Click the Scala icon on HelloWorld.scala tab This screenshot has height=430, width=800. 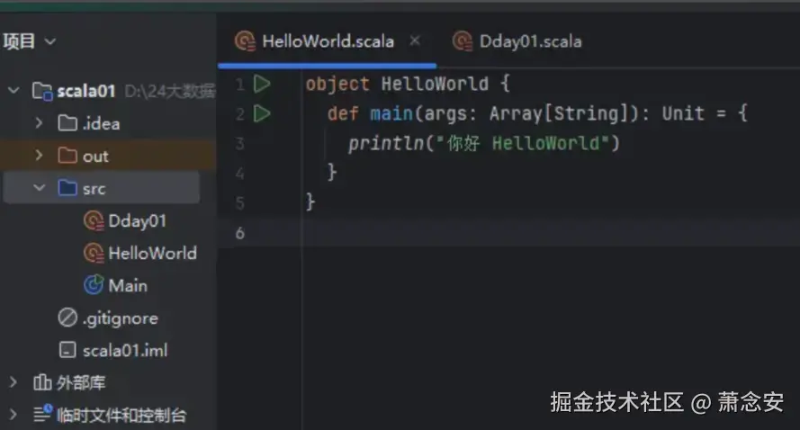pos(245,40)
